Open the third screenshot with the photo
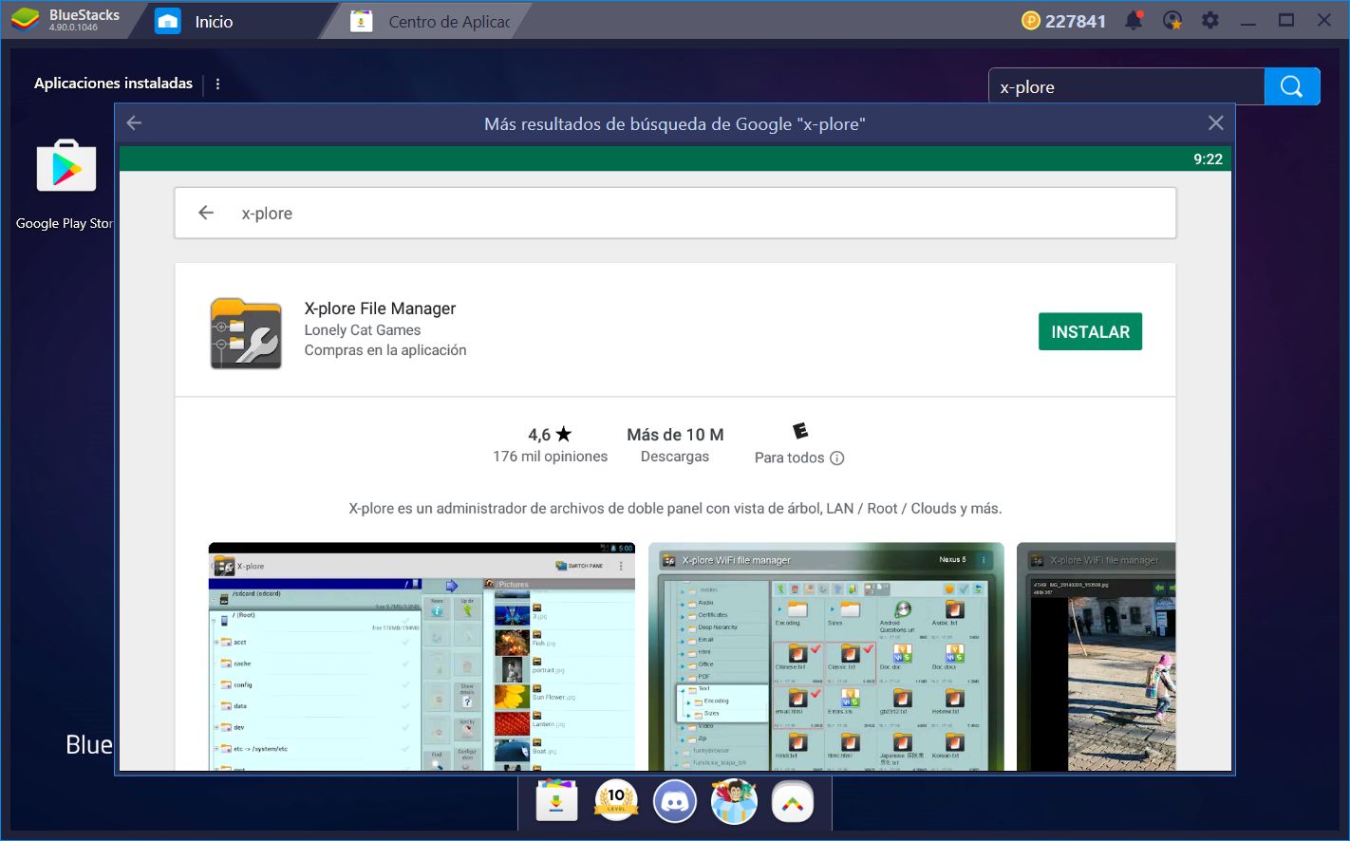Viewport: 1350px width, 841px height. (1096, 656)
